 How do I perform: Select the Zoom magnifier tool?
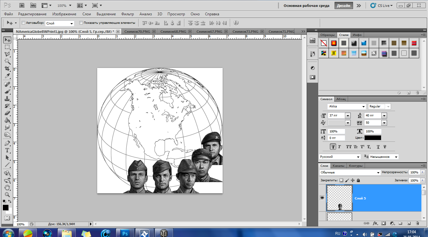pos(7,194)
